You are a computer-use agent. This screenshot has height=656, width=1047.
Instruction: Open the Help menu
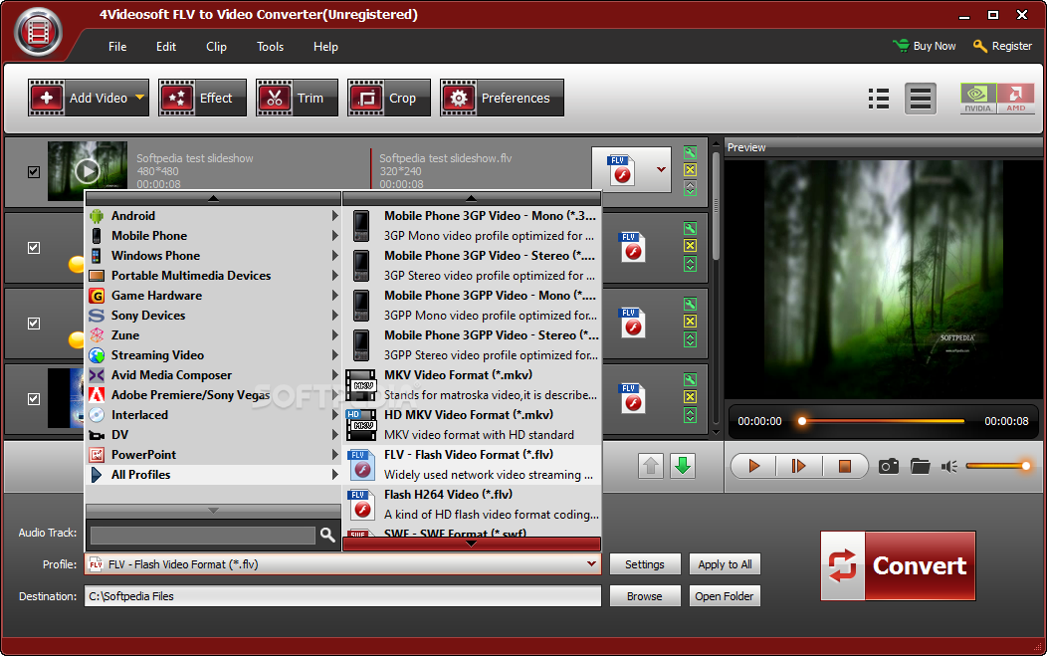click(x=325, y=47)
